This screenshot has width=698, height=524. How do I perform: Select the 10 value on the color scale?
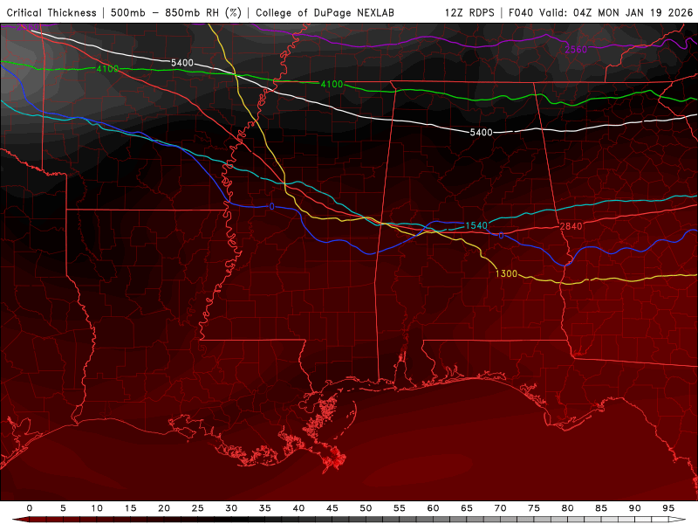coord(97,508)
